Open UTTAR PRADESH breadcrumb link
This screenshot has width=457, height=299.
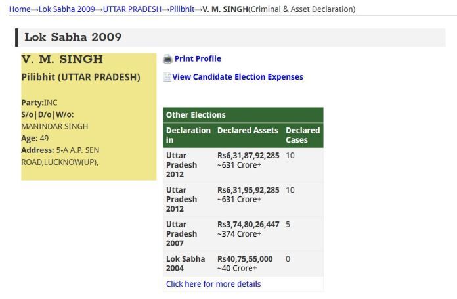tap(131, 9)
